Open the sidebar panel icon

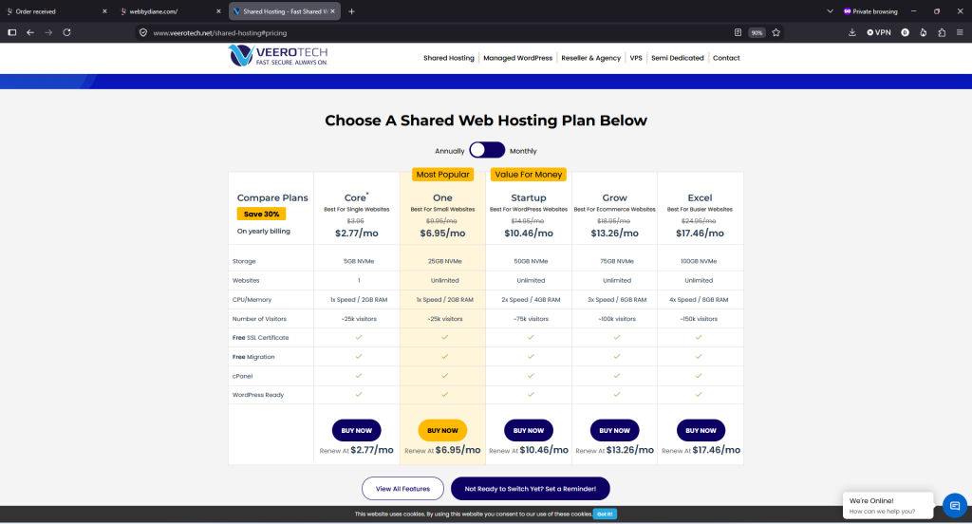pos(11,32)
